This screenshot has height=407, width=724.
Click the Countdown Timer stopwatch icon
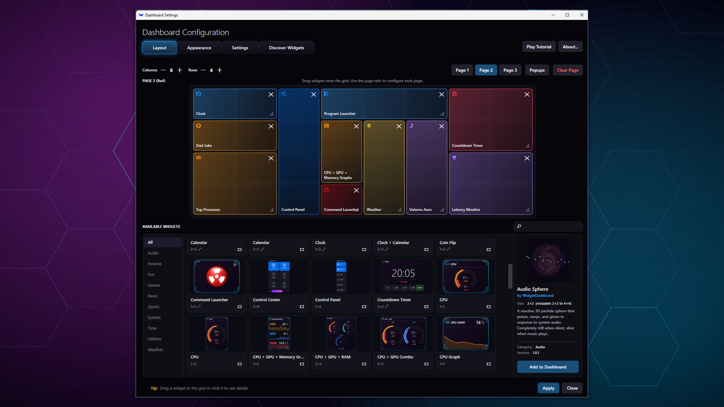tap(454, 94)
